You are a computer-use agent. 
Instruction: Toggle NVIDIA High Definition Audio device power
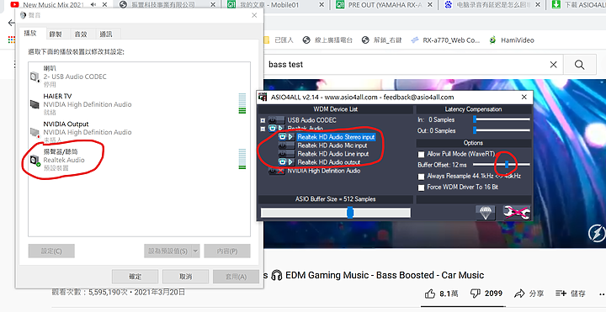(275, 171)
